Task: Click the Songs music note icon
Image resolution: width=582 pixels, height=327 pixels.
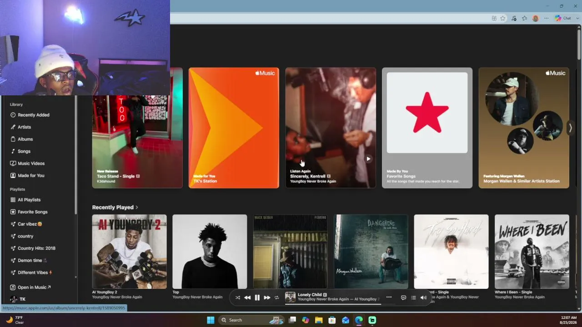Action: pyautogui.click(x=13, y=151)
